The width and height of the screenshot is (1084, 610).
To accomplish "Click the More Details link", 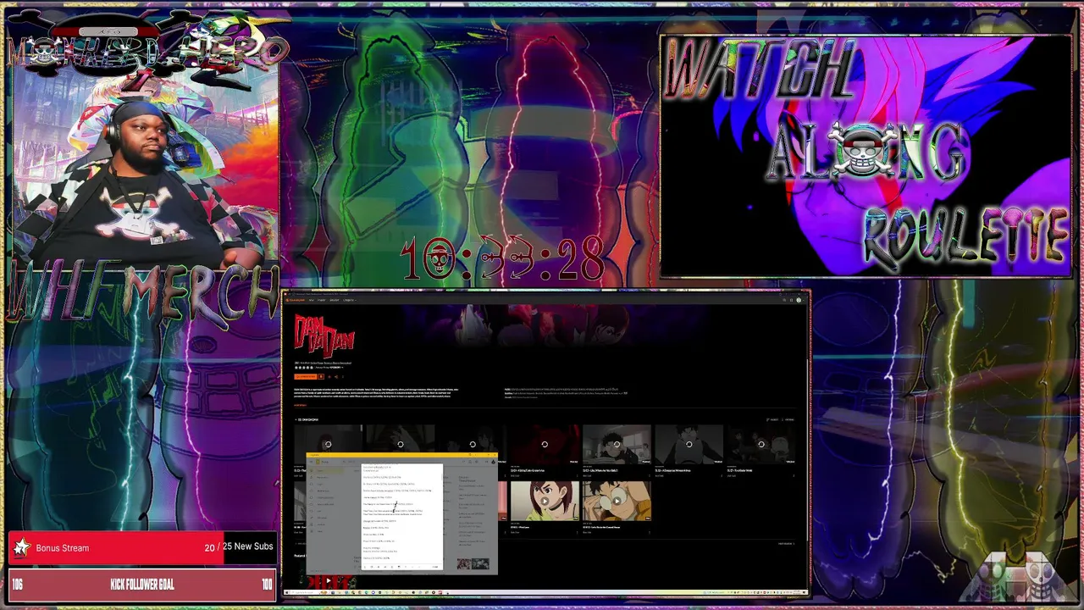I will (300, 405).
